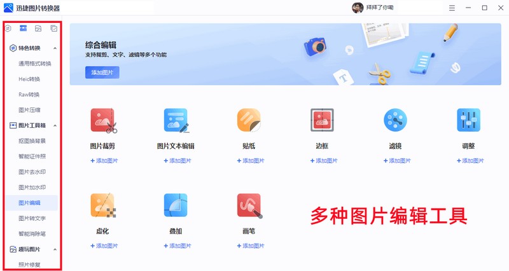Image resolution: width=509 pixels, height=271 pixels.
Task: Click 添加图片 link under 图片文本编辑
Action: point(178,161)
